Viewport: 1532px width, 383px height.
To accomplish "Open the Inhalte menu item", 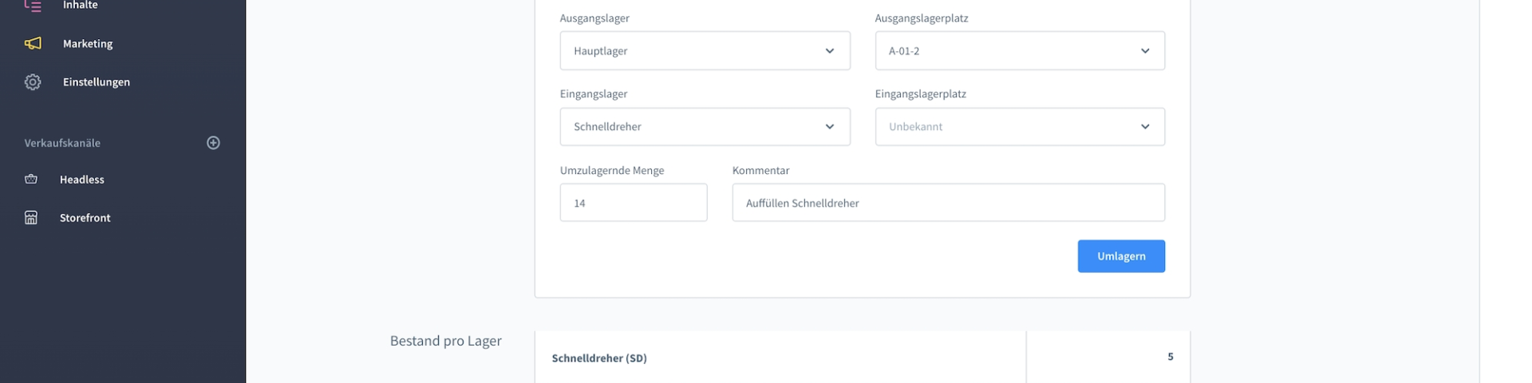I will pos(81,6).
